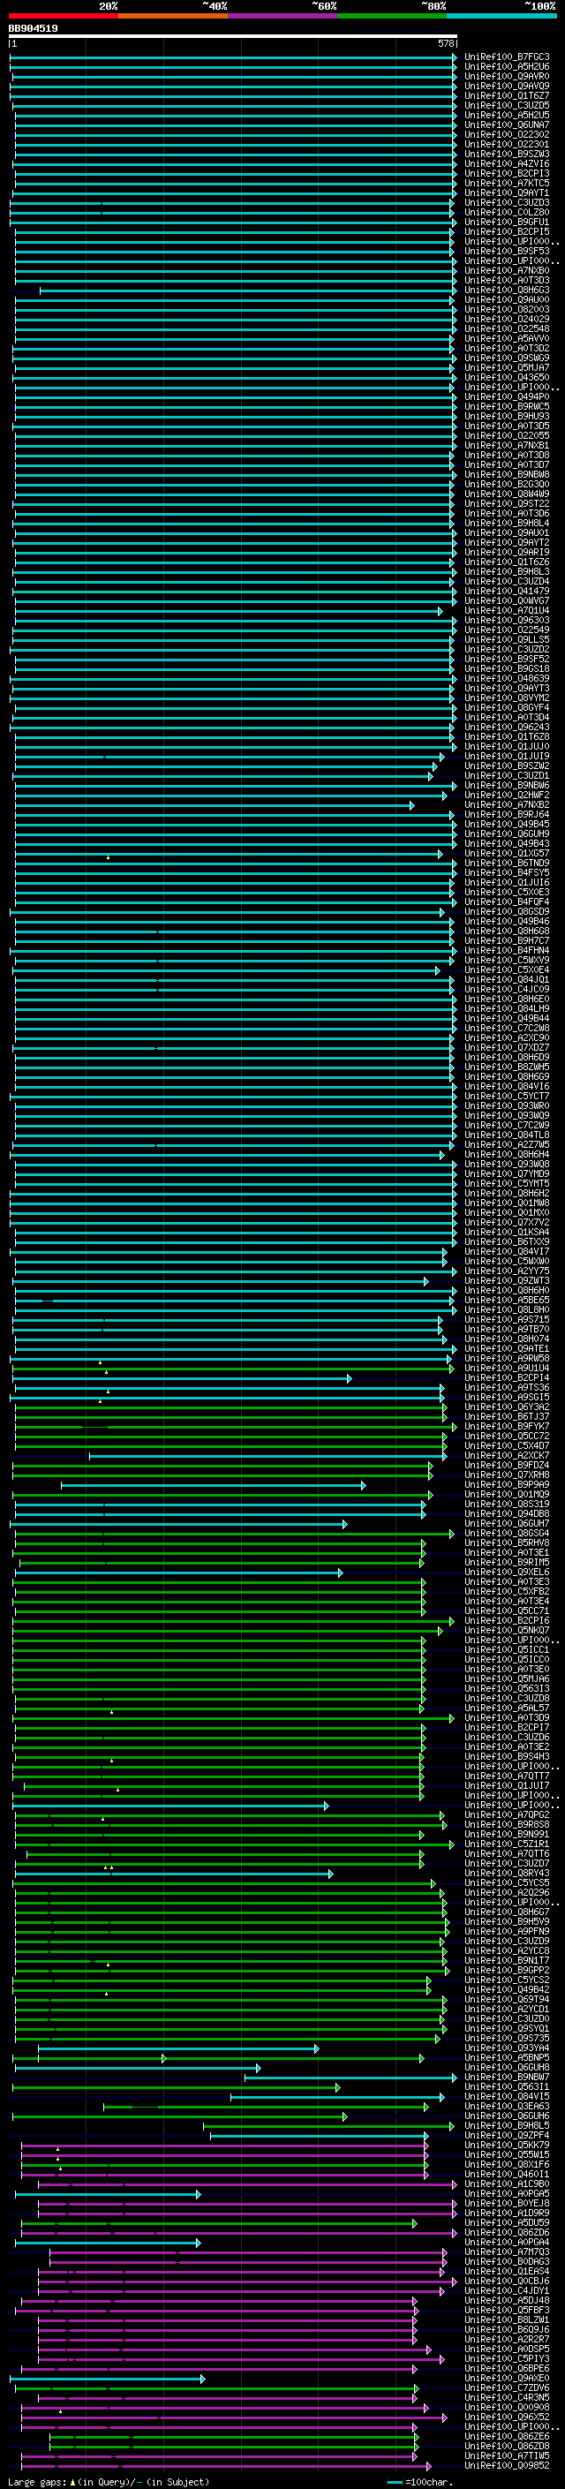Open hit UniRef100_Q1T6Z7
565x2489 pixels.
(x=506, y=95)
